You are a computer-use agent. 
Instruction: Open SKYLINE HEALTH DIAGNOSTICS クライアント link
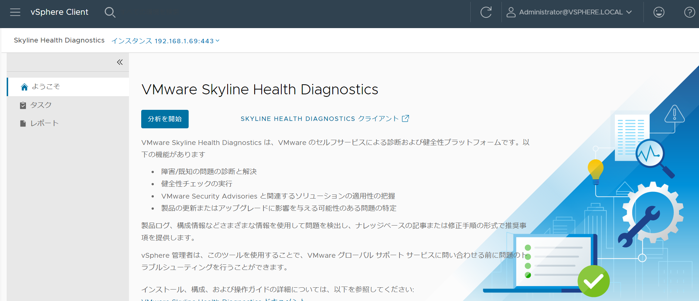pos(325,119)
